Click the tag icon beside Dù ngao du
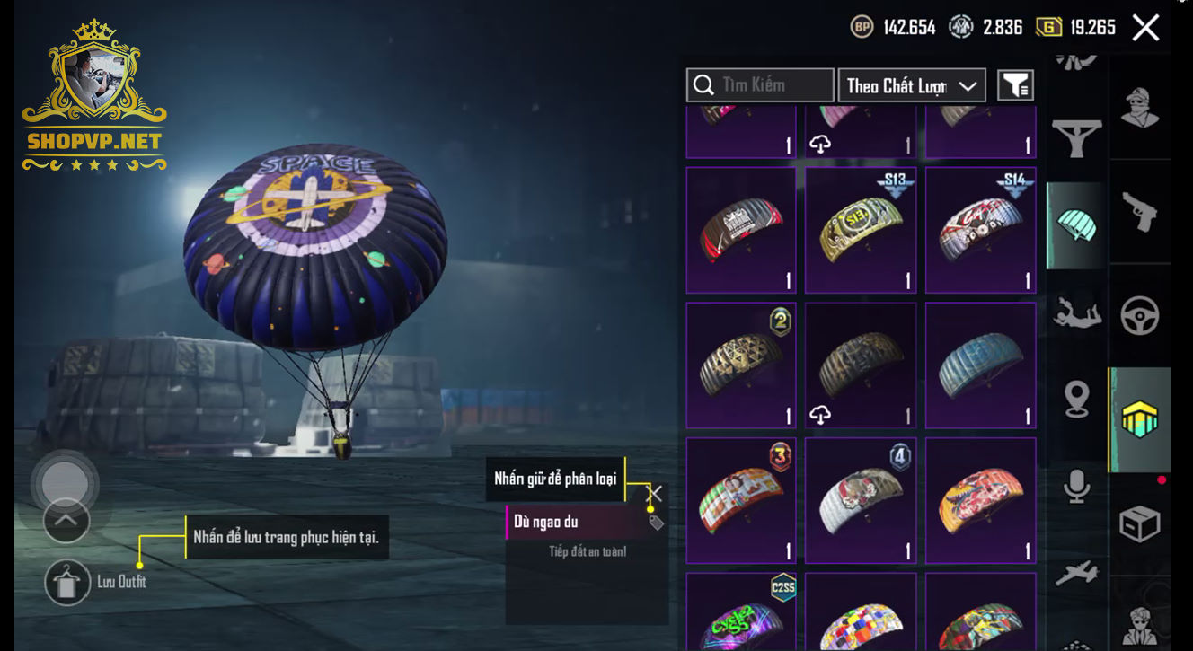The image size is (1193, 651). (x=657, y=523)
